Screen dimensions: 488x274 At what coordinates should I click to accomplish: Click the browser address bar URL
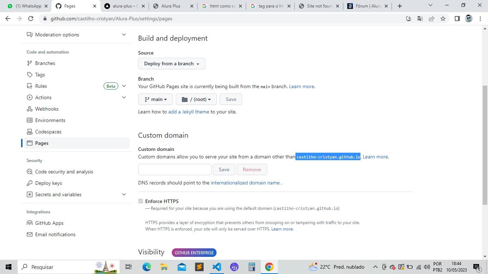pos(111,19)
